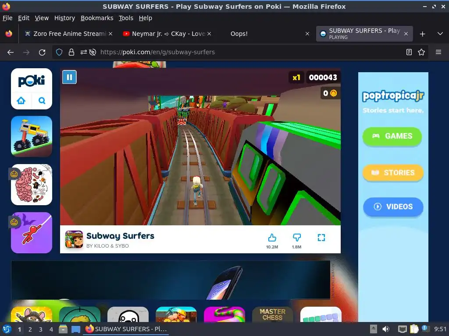449x336 pixels.
Task: Enter fullscreen mode for the game
Action: (x=321, y=238)
